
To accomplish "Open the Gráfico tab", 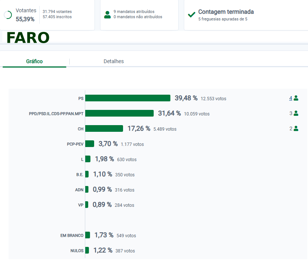I will pyautogui.click(x=34, y=61).
